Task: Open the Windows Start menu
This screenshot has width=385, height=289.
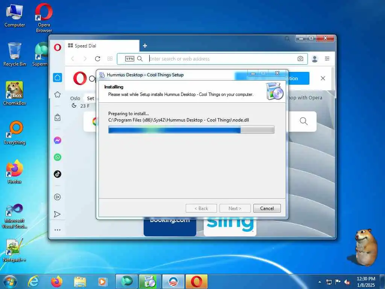Action: coord(10,281)
